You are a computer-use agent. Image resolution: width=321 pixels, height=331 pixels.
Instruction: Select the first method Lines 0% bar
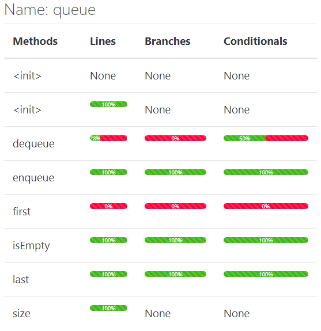[x=108, y=206]
